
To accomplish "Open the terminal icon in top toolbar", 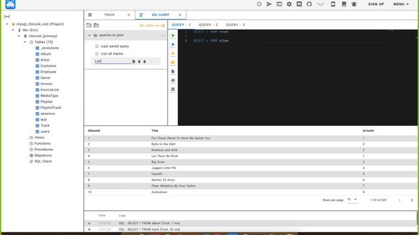I will click(x=279, y=4).
